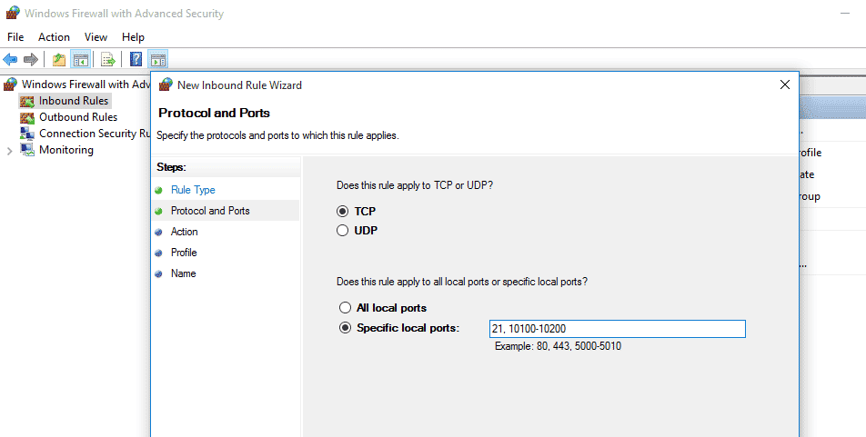The width and height of the screenshot is (866, 437).
Task: Click the Outbound Rules tree icon
Action: (27, 117)
